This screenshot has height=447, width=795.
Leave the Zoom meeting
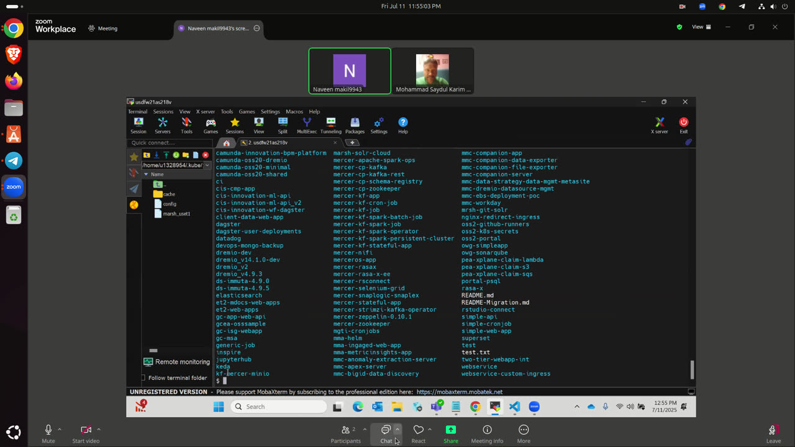pos(773,433)
